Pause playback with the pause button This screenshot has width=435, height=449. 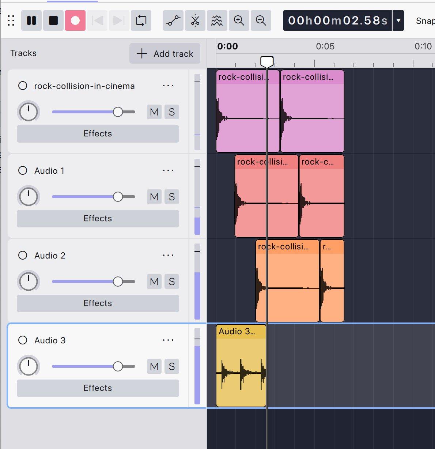click(x=31, y=20)
